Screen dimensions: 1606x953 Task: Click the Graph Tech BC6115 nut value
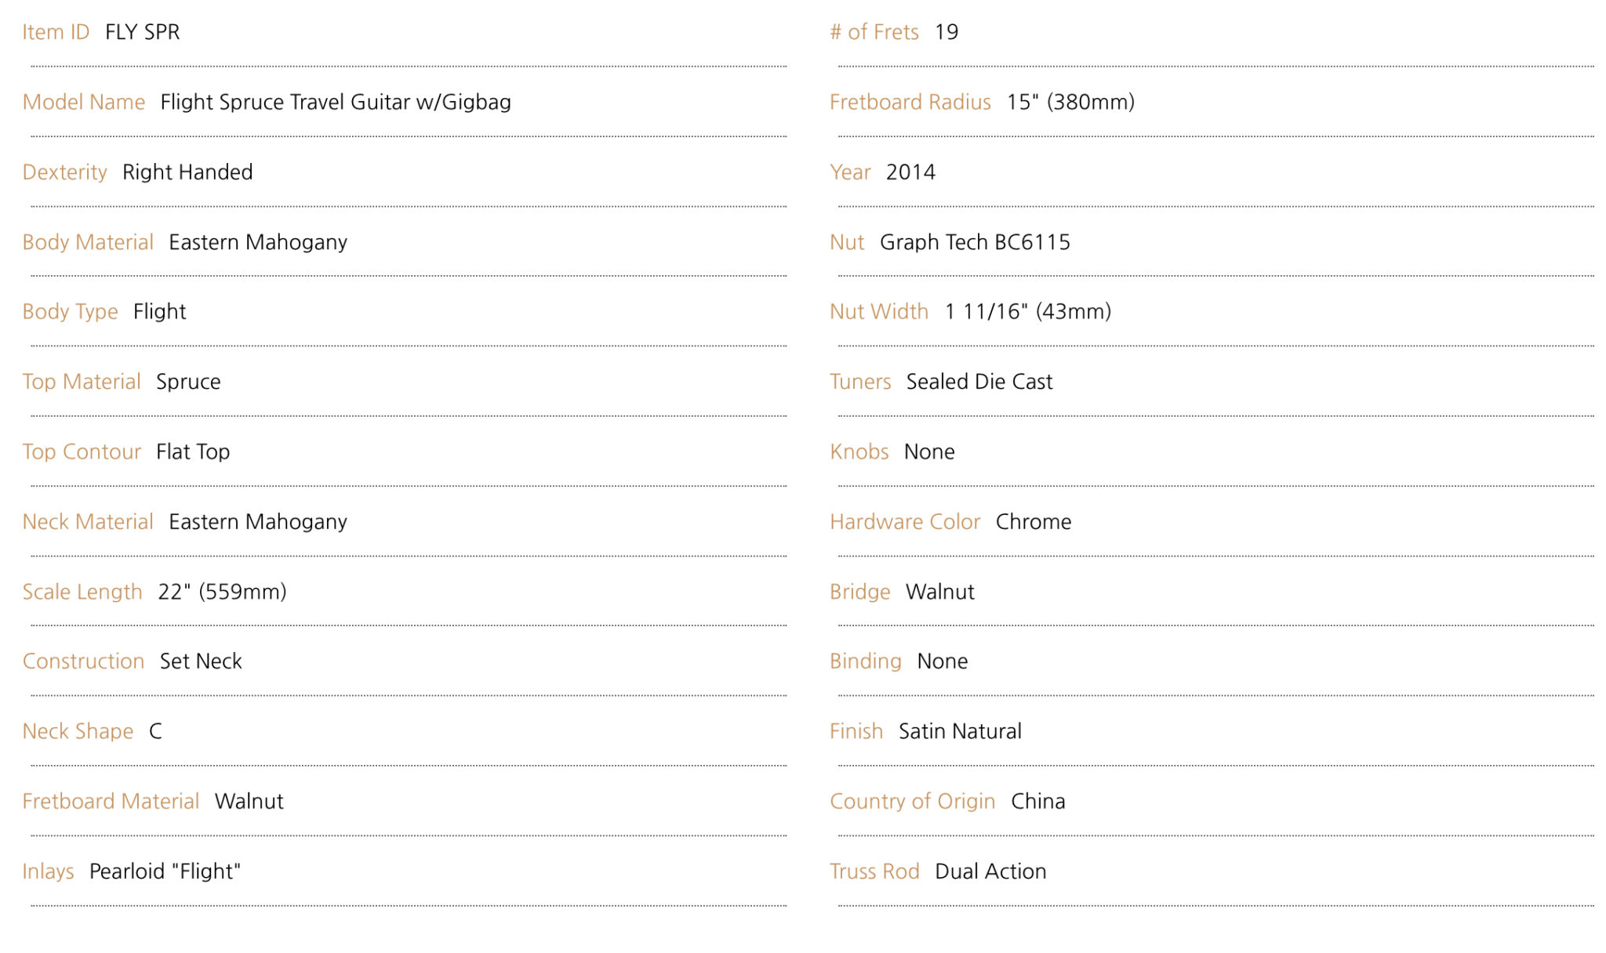975,242
